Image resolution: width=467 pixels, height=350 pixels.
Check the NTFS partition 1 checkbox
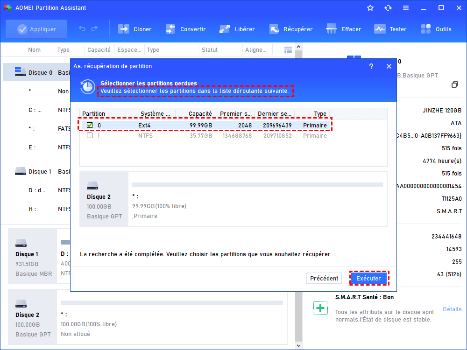[x=90, y=135]
